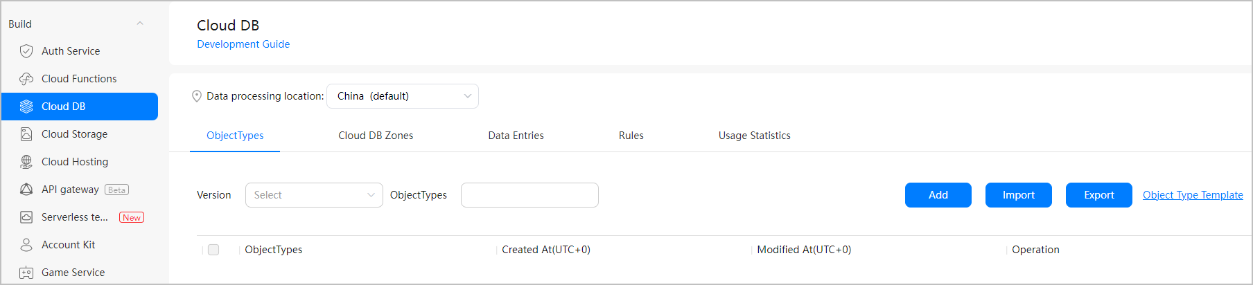1253x285 pixels.
Task: Click the Add button
Action: pyautogui.click(x=938, y=195)
